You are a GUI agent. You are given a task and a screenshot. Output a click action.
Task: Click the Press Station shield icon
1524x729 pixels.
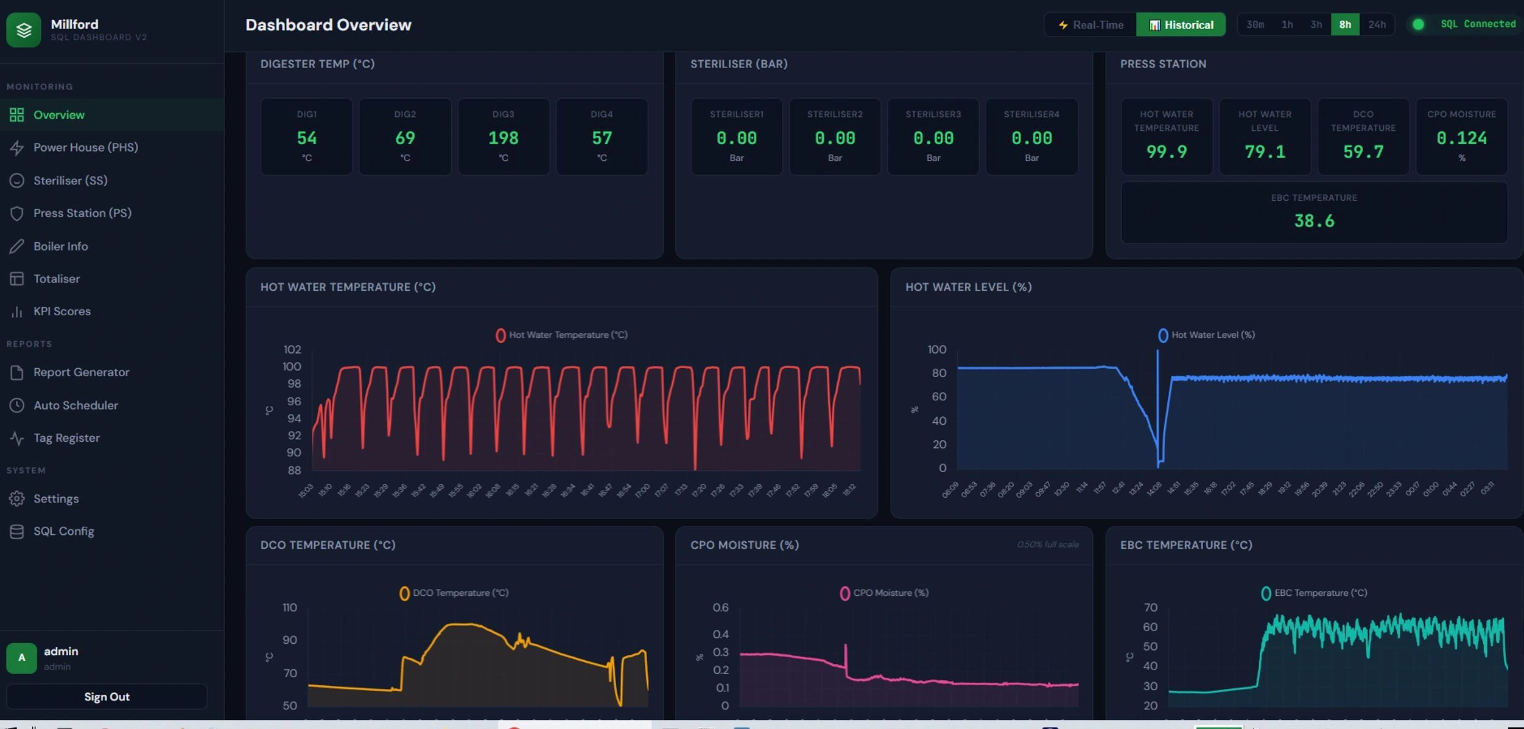pos(16,213)
